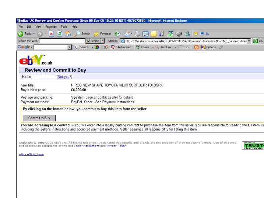Click the Print toolbar icon

(x=137, y=33)
